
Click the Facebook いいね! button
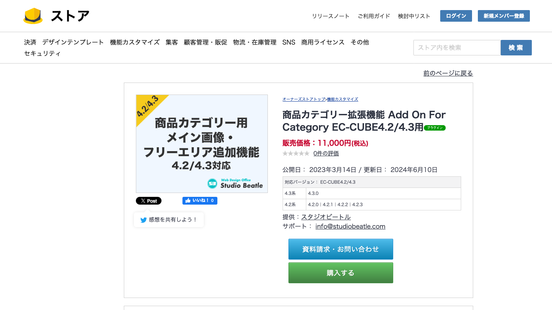pos(200,201)
